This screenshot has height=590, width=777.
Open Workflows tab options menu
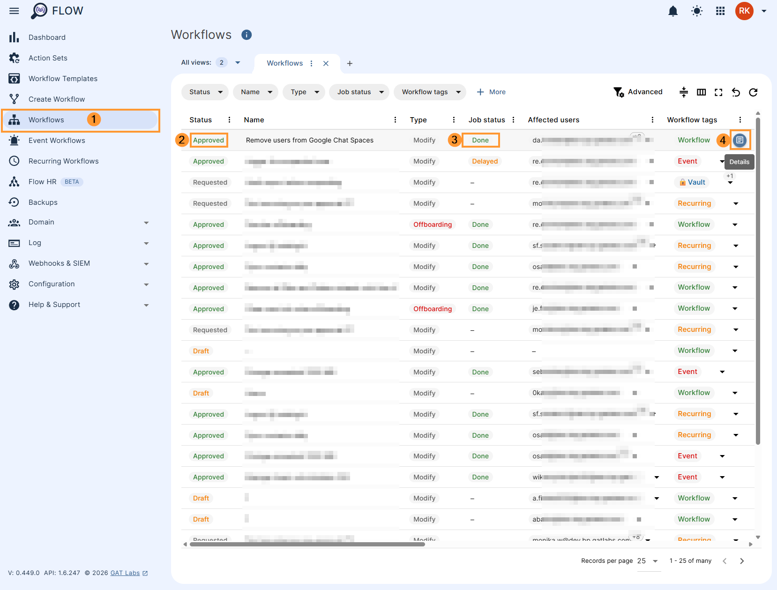[312, 63]
